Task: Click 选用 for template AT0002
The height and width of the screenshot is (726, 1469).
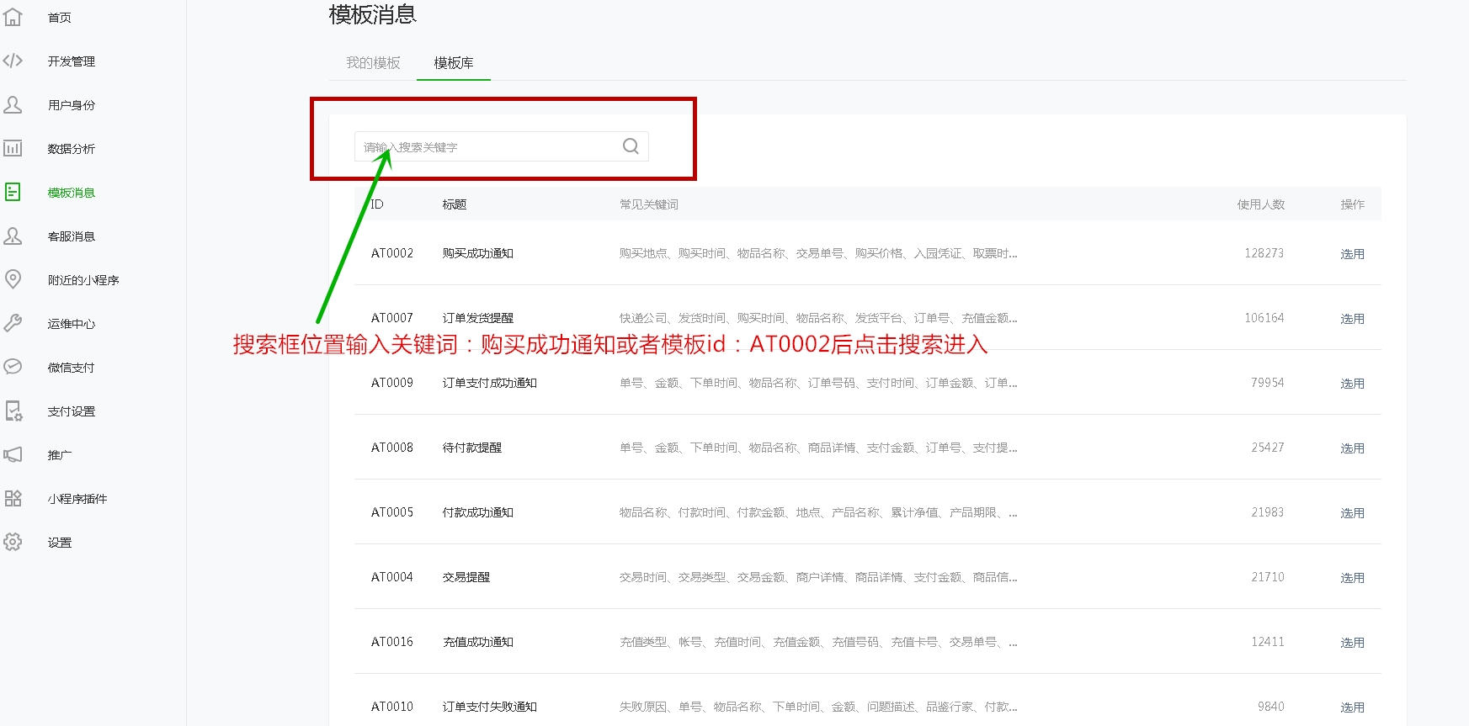Action: click(1352, 254)
